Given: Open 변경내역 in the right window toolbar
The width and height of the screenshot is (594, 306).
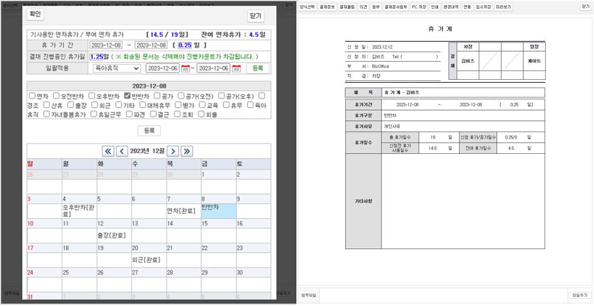Looking at the screenshot, I should coord(451,7).
